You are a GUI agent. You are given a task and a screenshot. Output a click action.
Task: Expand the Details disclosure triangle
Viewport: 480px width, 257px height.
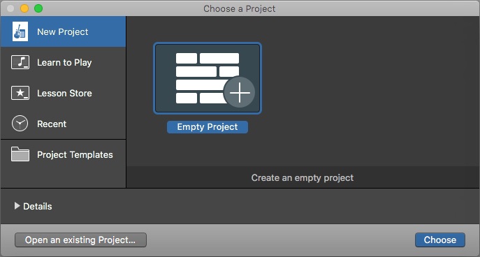pos(17,206)
